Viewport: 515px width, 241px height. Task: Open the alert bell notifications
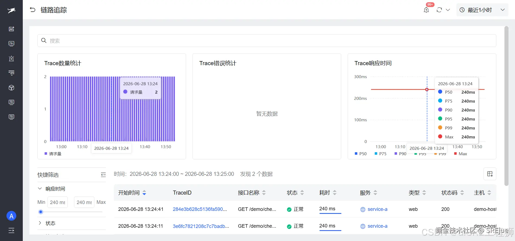coord(426,10)
